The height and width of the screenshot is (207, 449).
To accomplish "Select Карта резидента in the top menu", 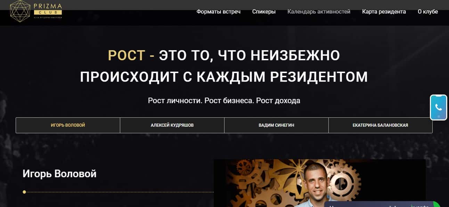I will (384, 11).
